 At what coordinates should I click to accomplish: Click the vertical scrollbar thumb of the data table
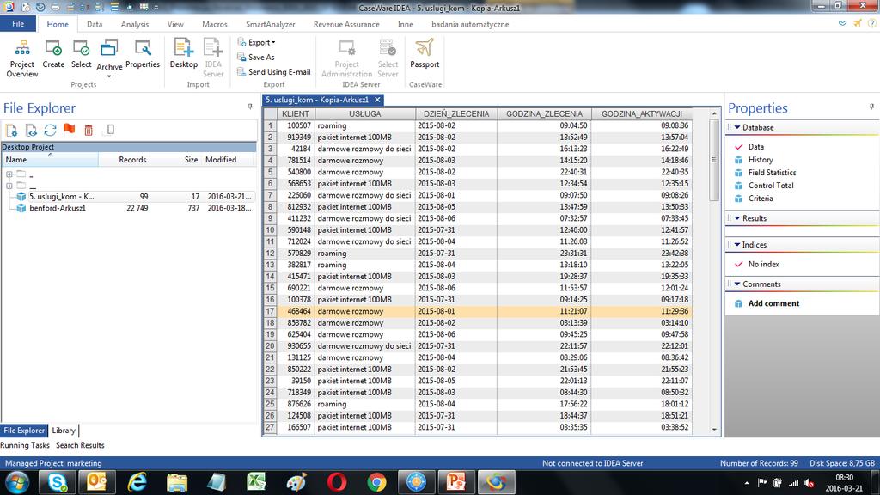pos(714,160)
